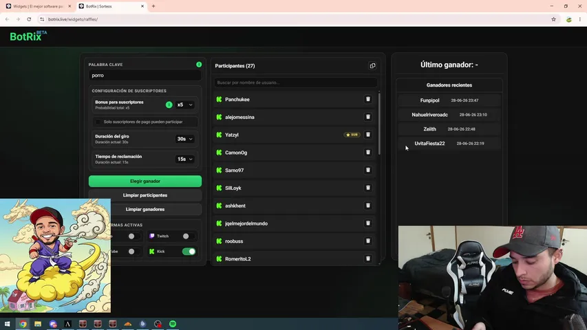
Task: Bookmark this page with the star icon
Action: pyautogui.click(x=553, y=19)
